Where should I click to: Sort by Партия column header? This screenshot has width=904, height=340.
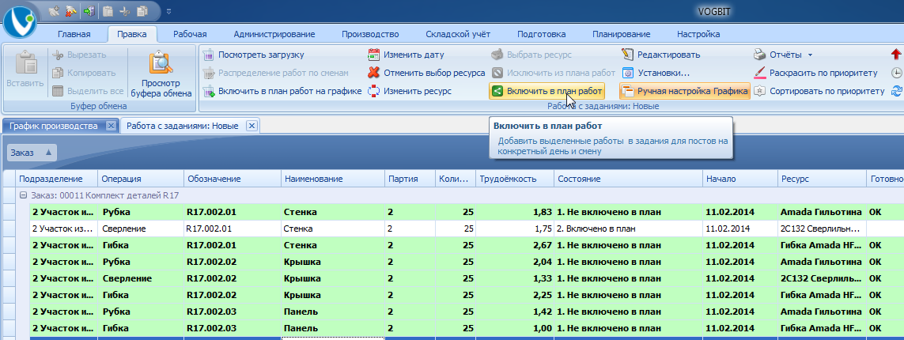[410, 179]
